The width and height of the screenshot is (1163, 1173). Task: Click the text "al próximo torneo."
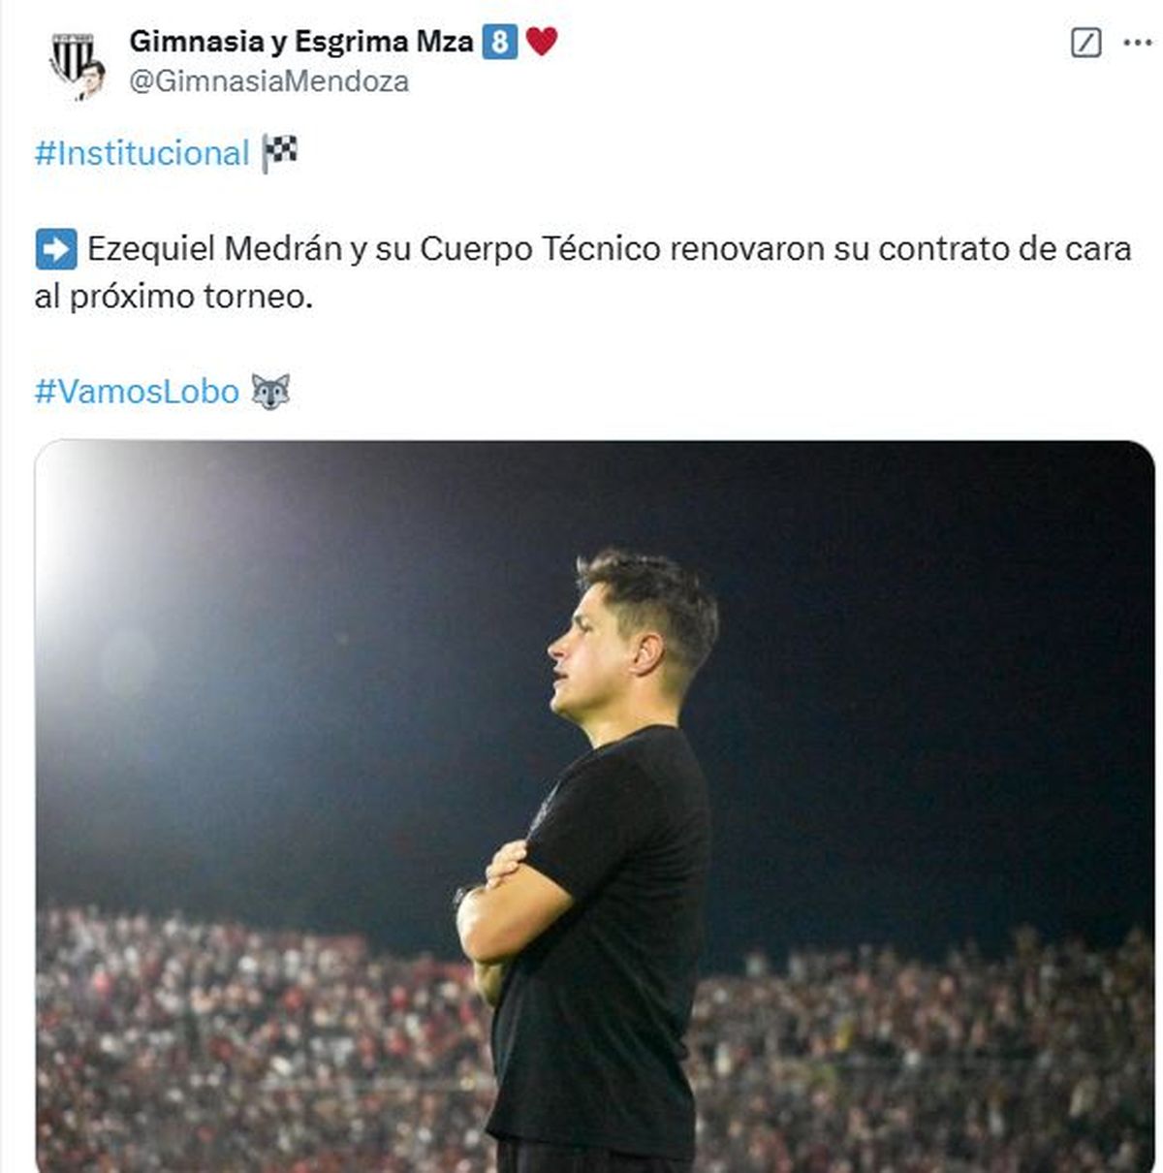coord(173,297)
